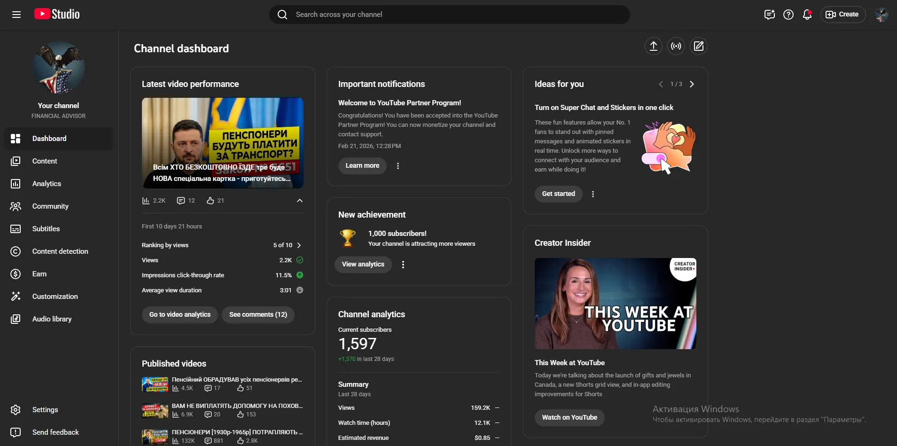This screenshot has width=897, height=446.
Task: Click the click-through rate green up-arrow indicator
Action: tap(300, 275)
